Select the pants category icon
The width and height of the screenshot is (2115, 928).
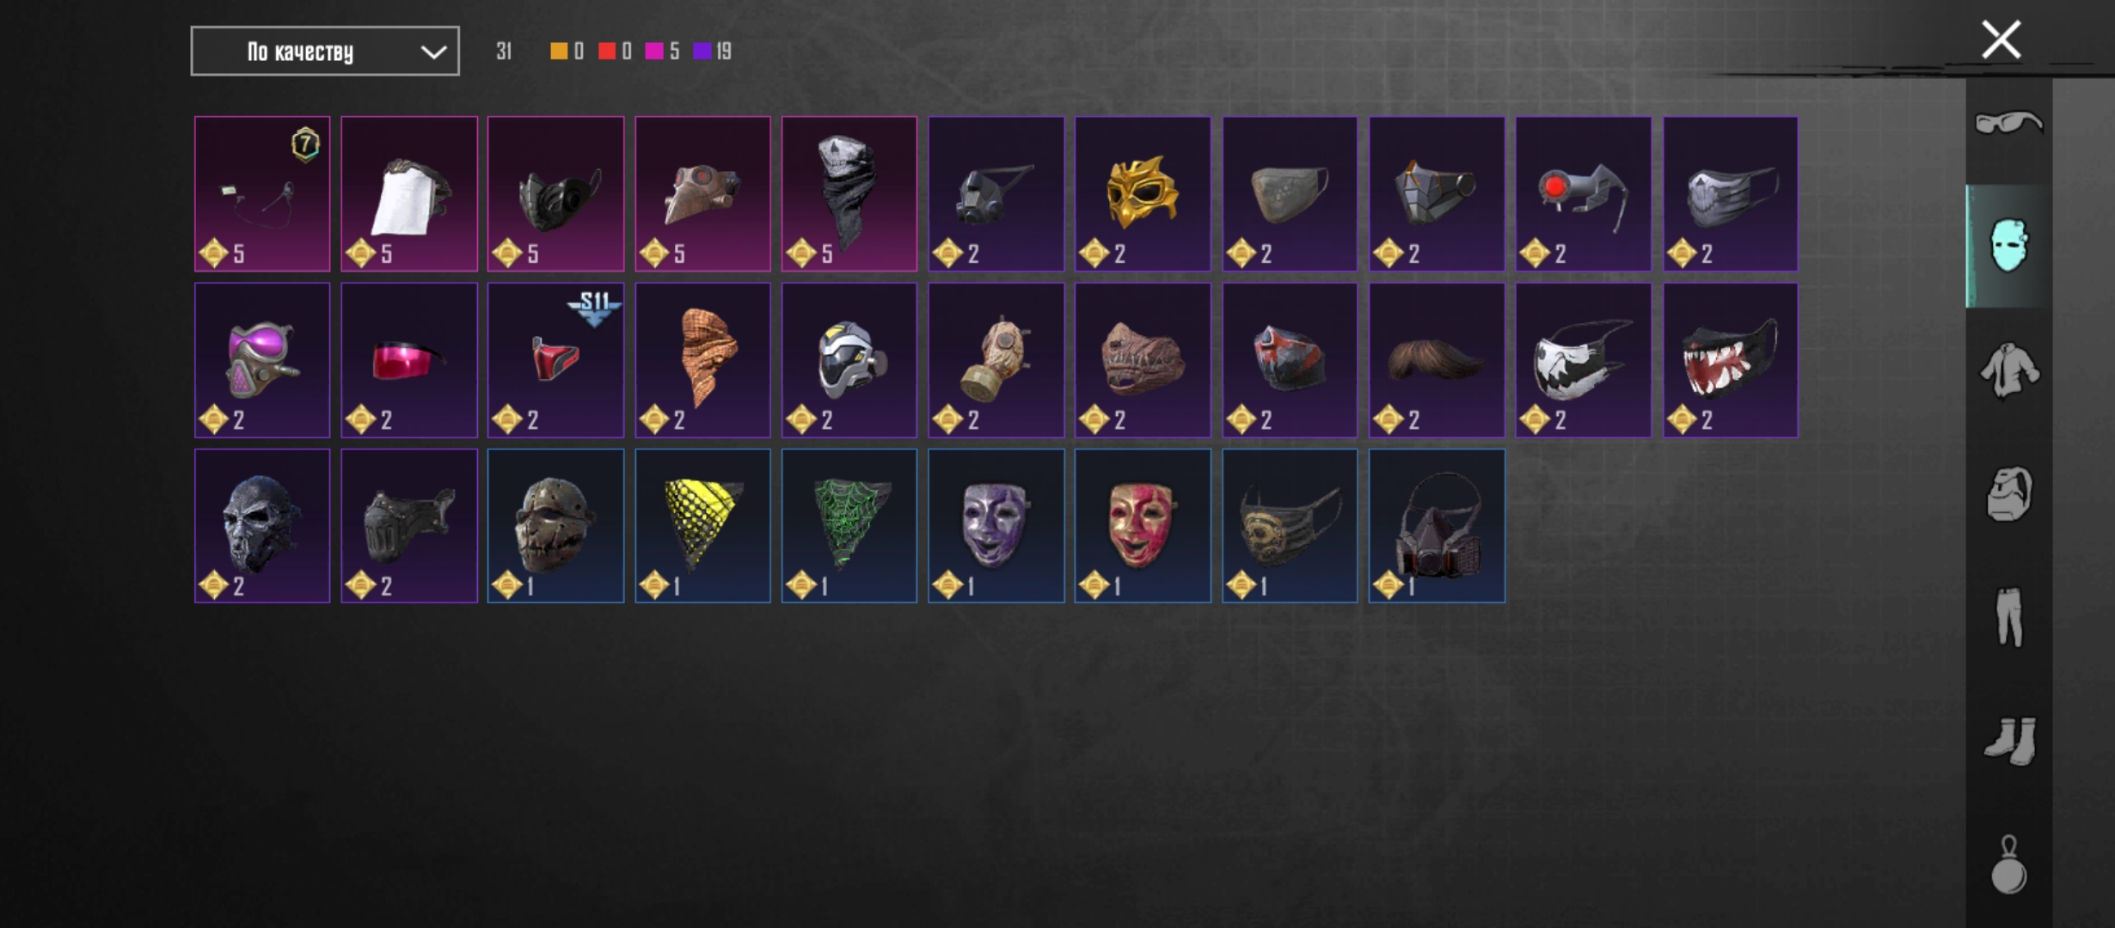pyautogui.click(x=2009, y=617)
